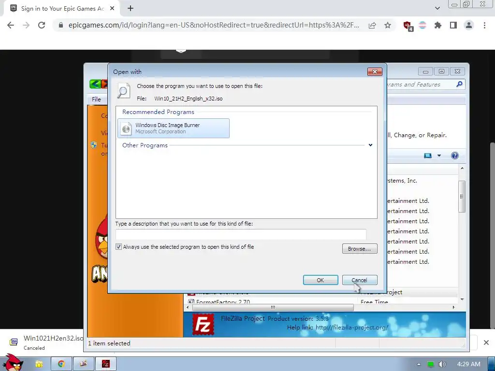Image resolution: width=495 pixels, height=371 pixels.
Task: Click the search magnifier in Programs and Features
Action: coord(459,84)
